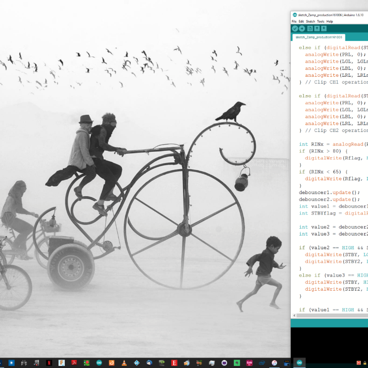
Task: Click the active Arduino taskbar icon
Action: click(x=299, y=363)
